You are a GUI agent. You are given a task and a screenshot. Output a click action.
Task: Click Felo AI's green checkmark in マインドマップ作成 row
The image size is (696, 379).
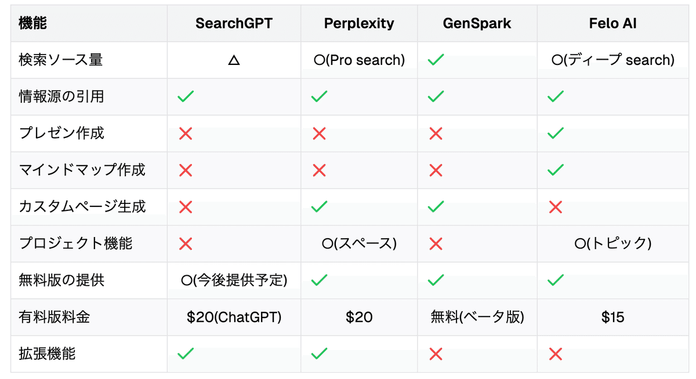(556, 170)
